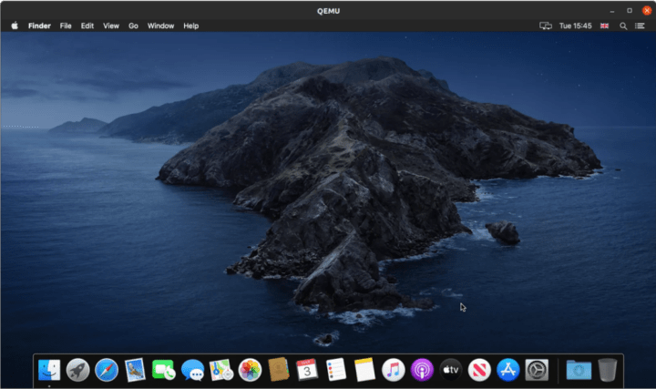Close the QEMU window
Screen dimensions: 656x389
[647, 10]
